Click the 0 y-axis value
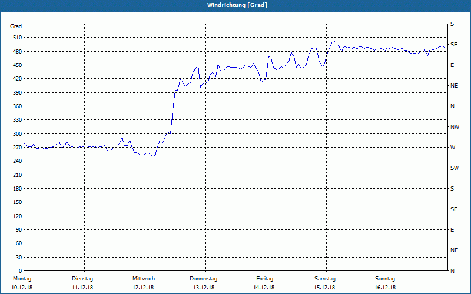Image resolution: width=471 pixels, height=294 pixels. point(20,270)
